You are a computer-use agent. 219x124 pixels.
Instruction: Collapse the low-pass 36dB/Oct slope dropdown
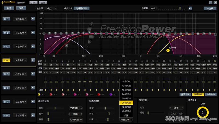pyautogui.click(x=126, y=120)
